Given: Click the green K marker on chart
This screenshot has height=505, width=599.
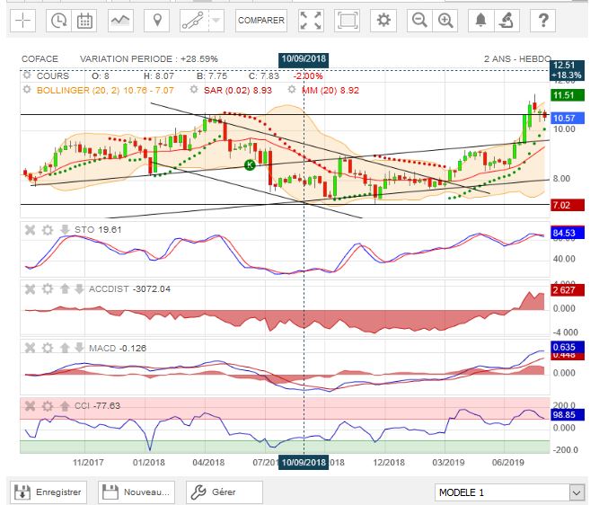Looking at the screenshot, I should (250, 164).
